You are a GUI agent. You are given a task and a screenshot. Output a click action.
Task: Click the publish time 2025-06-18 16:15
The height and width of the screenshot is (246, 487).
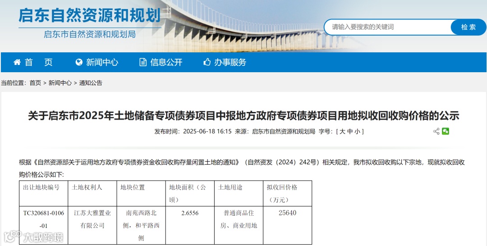[207, 131]
